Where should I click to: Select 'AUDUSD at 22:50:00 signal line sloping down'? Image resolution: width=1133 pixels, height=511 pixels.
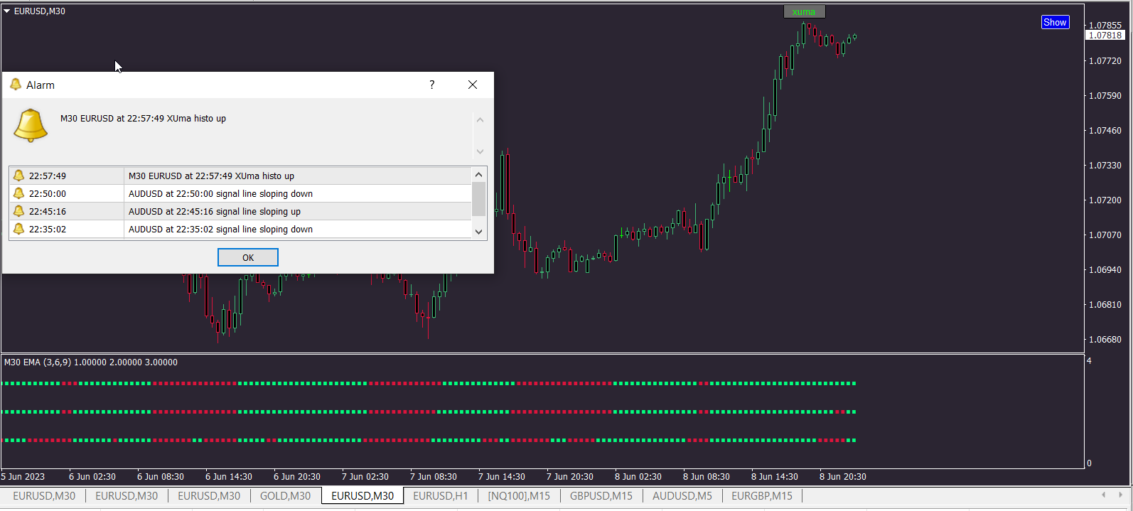pos(220,193)
